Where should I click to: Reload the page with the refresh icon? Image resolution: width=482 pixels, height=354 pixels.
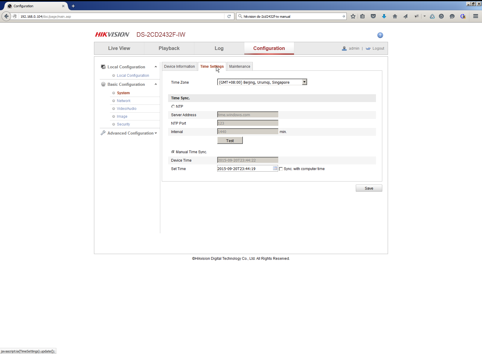229,16
